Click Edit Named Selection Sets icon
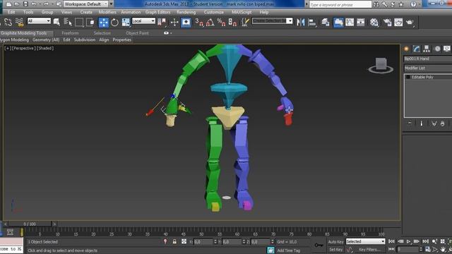This screenshot has width=452, height=254. point(245,22)
